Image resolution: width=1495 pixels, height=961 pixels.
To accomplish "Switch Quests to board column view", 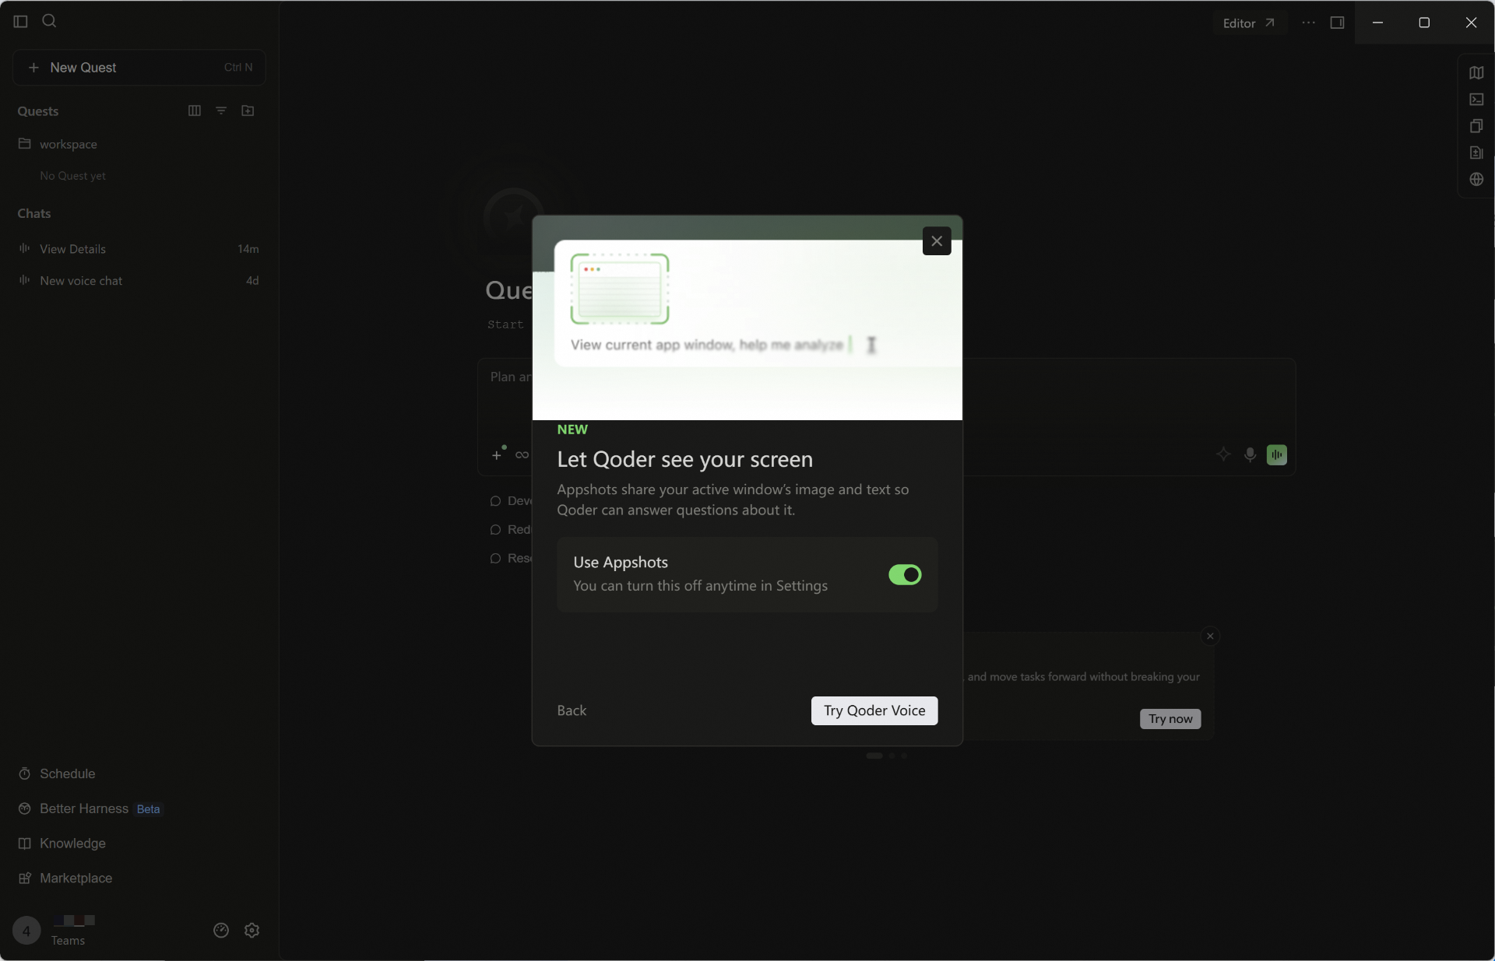I will (x=195, y=110).
